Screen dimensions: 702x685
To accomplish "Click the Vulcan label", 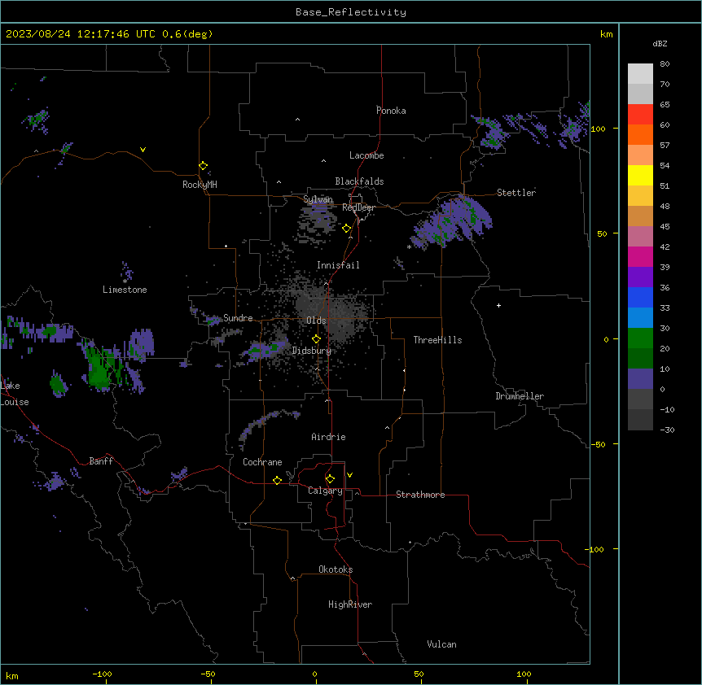I will pos(441,644).
